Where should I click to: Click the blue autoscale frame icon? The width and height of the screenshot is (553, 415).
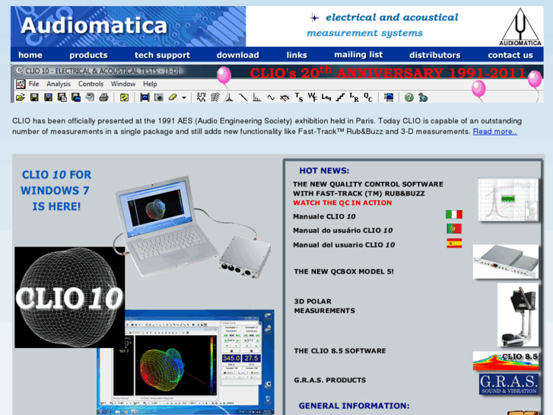tap(145, 97)
